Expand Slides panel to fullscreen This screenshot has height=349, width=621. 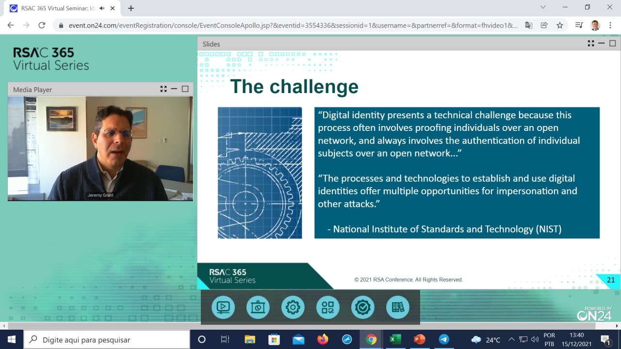(590, 44)
